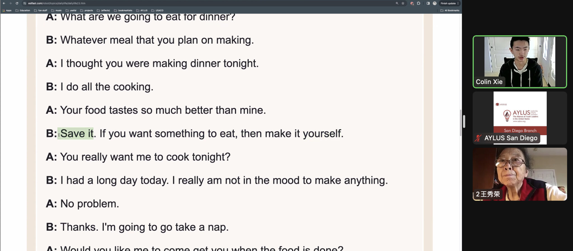Expand the AYLUS bookmarks folder

coord(142,10)
